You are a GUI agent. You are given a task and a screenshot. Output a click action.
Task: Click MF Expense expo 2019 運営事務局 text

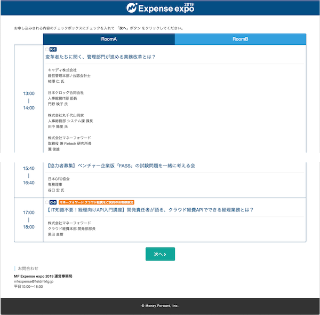(x=43, y=276)
